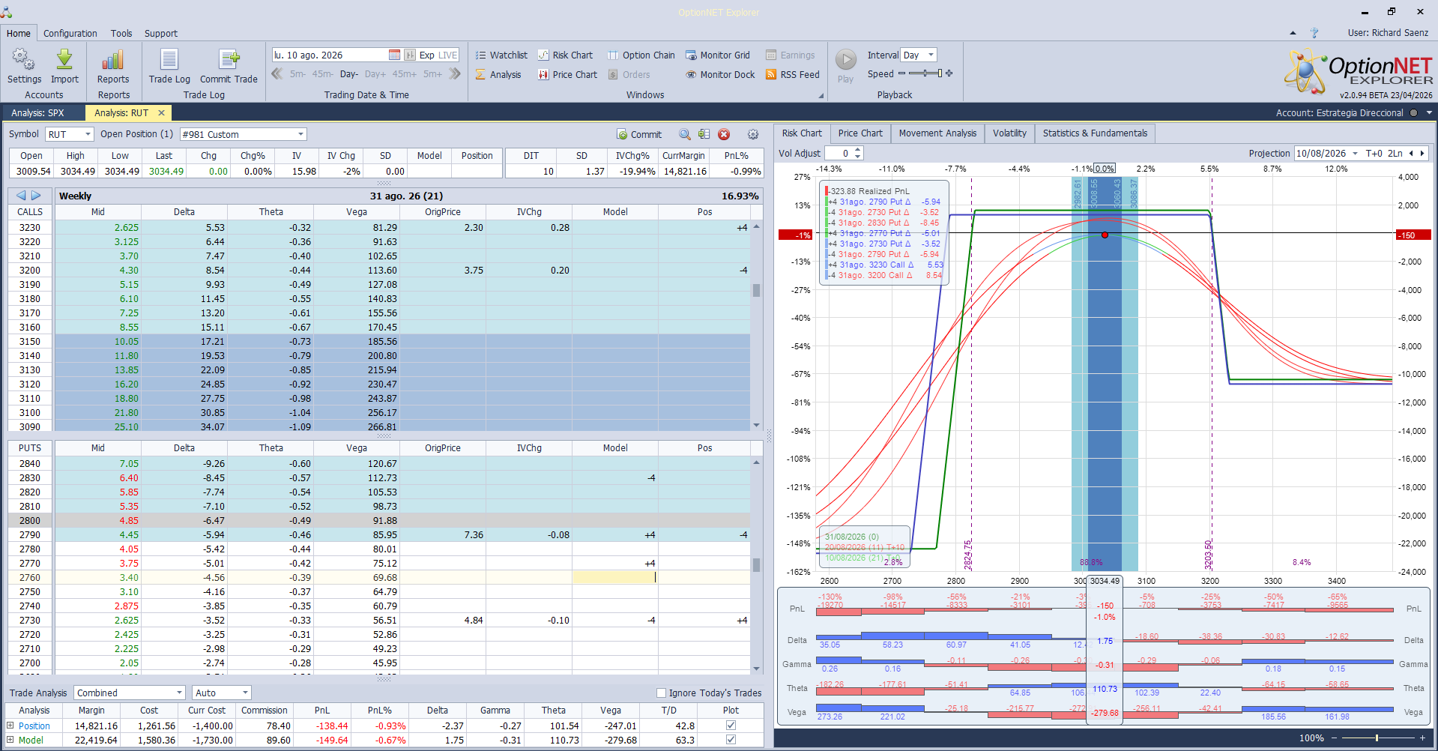Open the Analysis window from ribbon
The image size is (1438, 751).
(498, 74)
